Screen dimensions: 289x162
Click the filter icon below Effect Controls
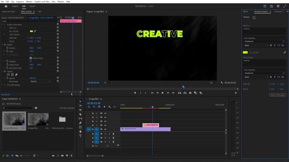pos(72,94)
